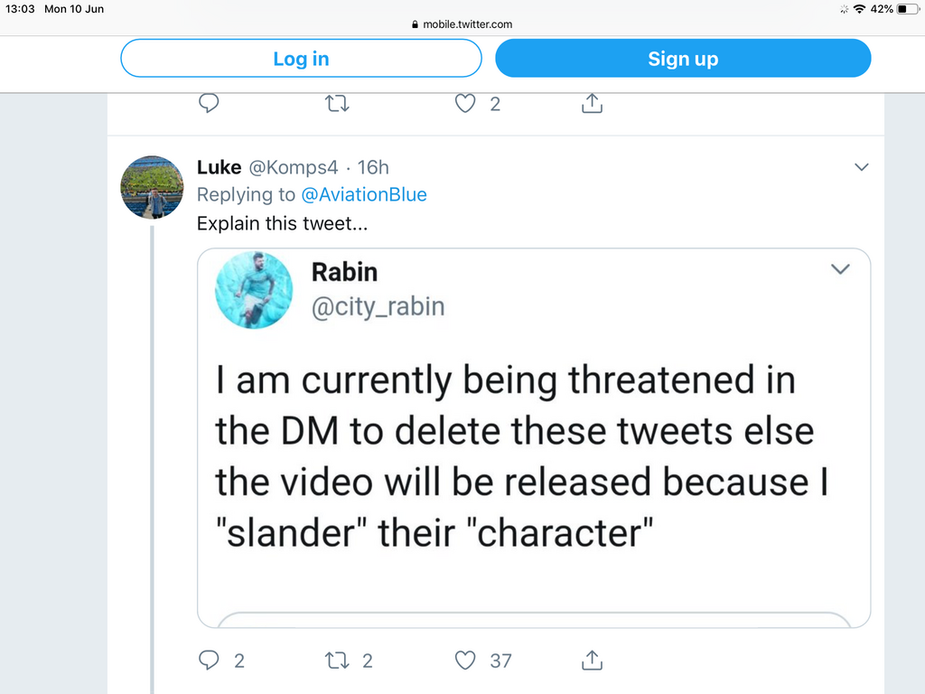Screen dimensions: 925x694
Task: Share Luke's tweet
Action: tap(592, 661)
